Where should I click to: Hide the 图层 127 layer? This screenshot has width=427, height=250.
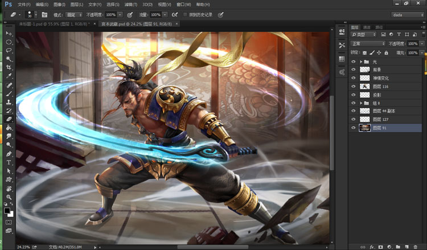(x=354, y=119)
